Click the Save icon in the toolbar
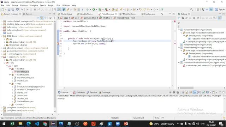The height and width of the screenshot is (127, 226). click(9, 10)
